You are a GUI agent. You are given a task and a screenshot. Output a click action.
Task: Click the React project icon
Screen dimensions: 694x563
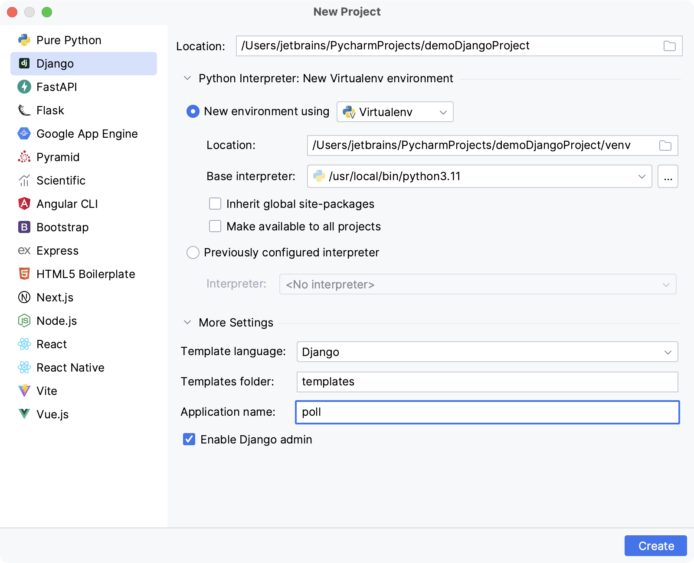pyautogui.click(x=25, y=344)
